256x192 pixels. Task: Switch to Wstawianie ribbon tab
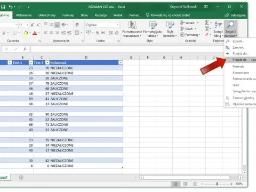click(x=23, y=15)
